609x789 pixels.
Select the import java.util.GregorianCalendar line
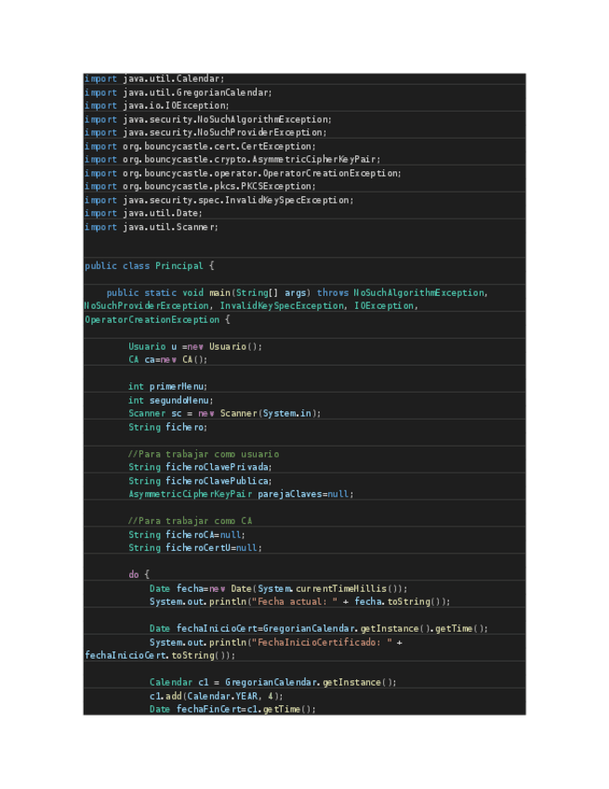[179, 93]
